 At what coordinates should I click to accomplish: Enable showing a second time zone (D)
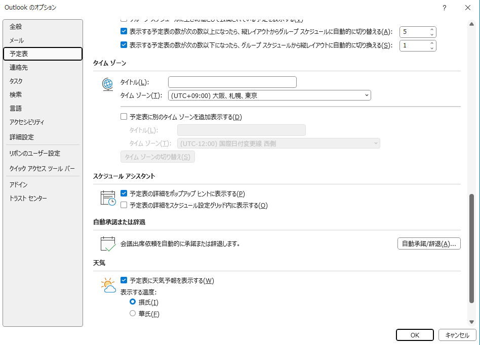coord(124,117)
